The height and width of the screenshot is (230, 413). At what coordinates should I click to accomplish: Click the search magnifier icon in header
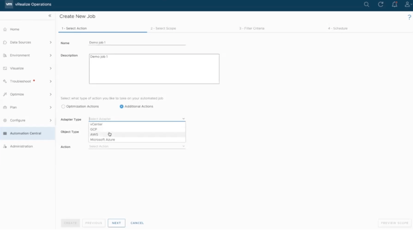pyautogui.click(x=366, y=4)
